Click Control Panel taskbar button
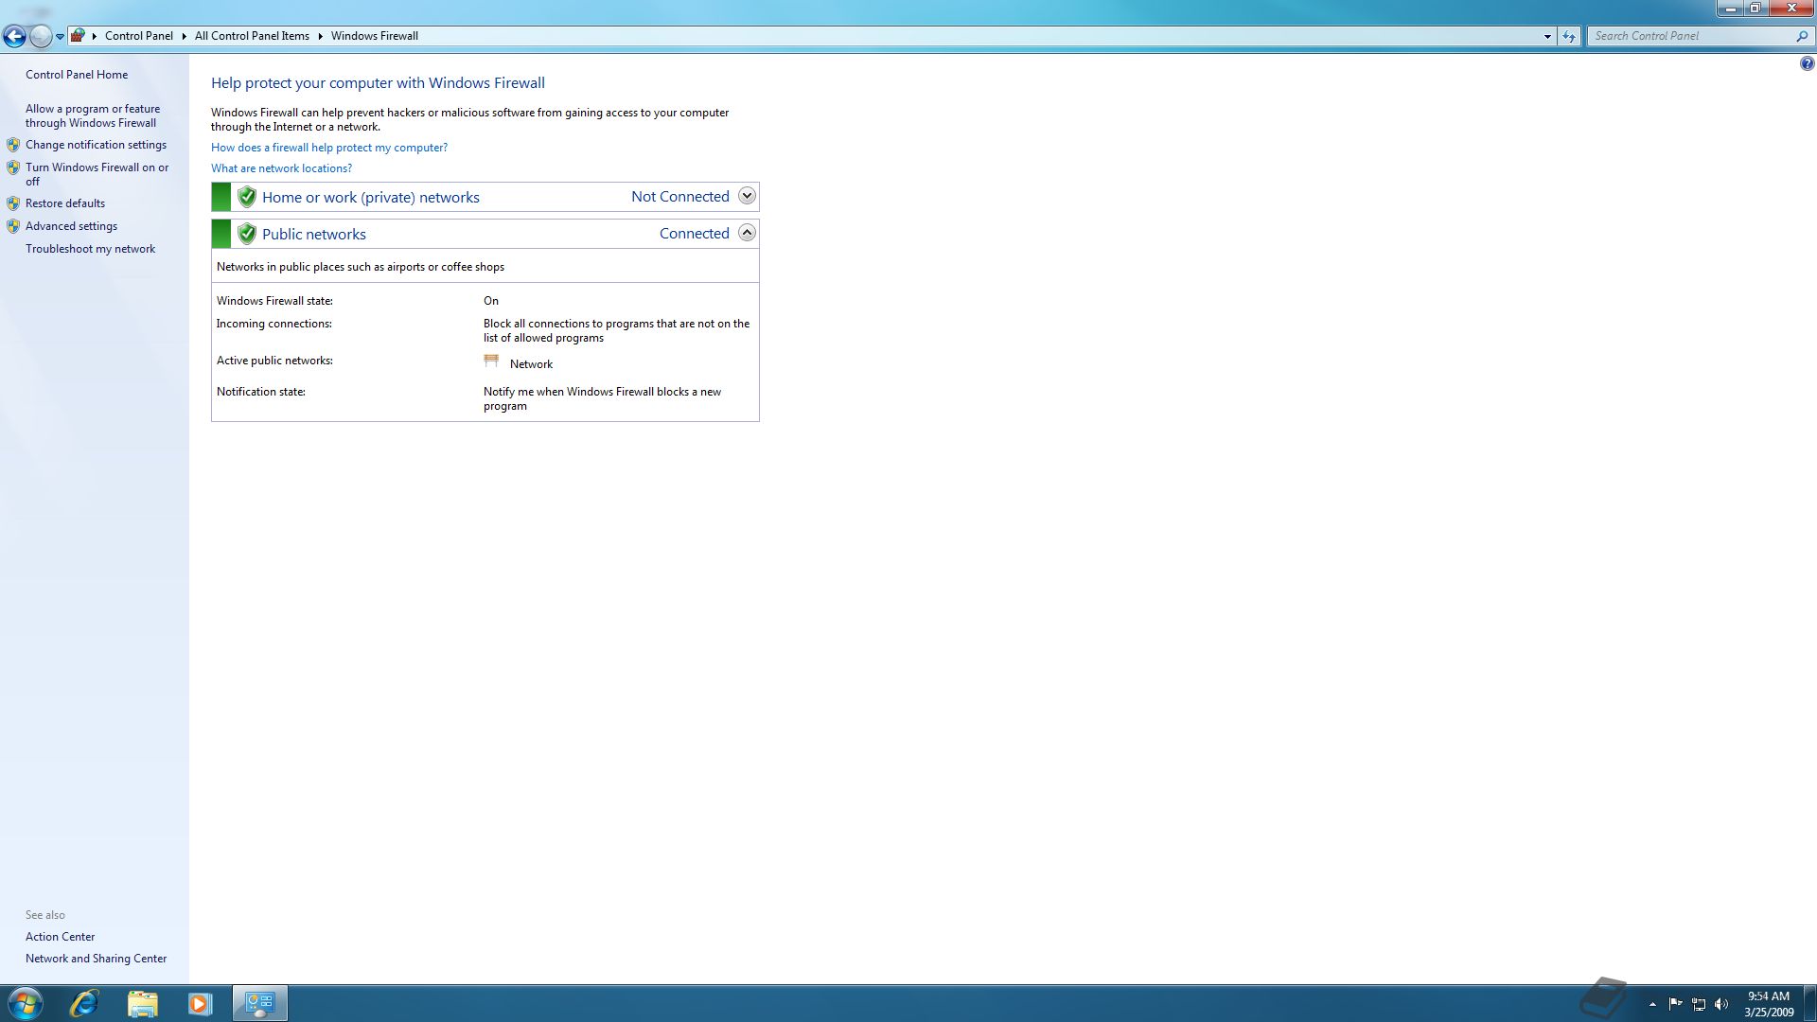The image size is (1817, 1022). point(259,1003)
